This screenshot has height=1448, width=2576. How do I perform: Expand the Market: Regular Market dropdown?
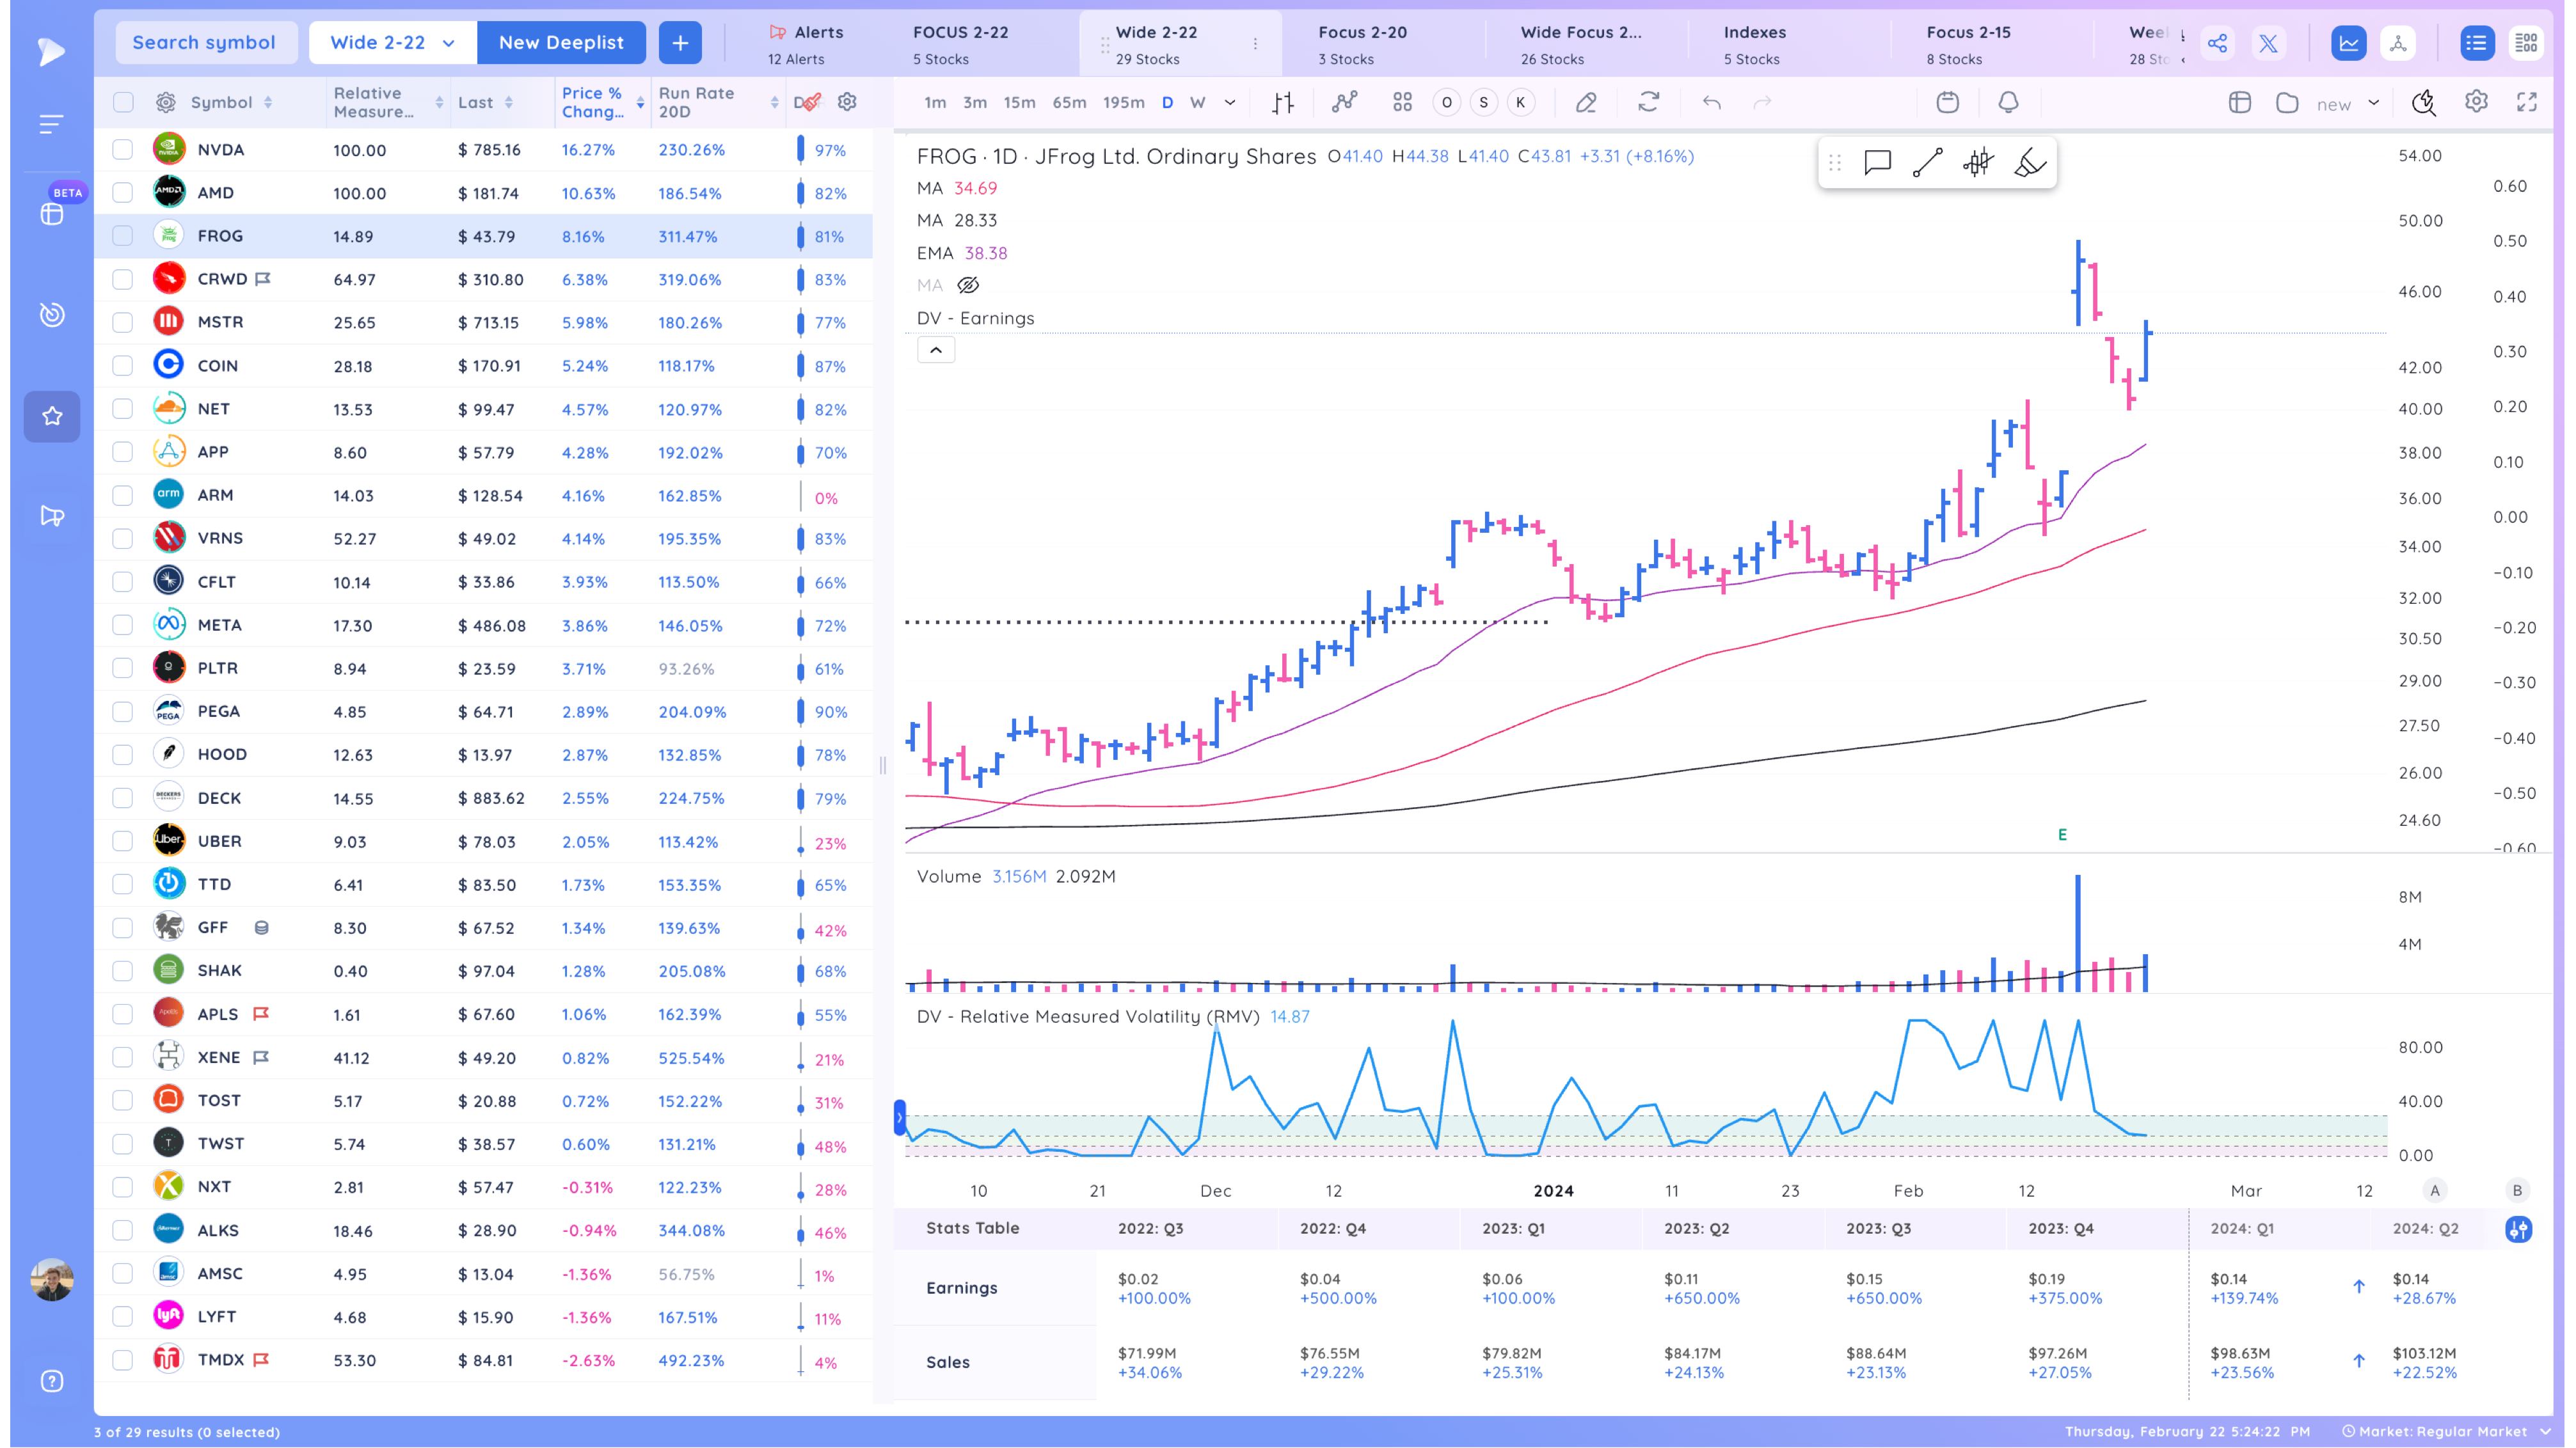2446,1431
